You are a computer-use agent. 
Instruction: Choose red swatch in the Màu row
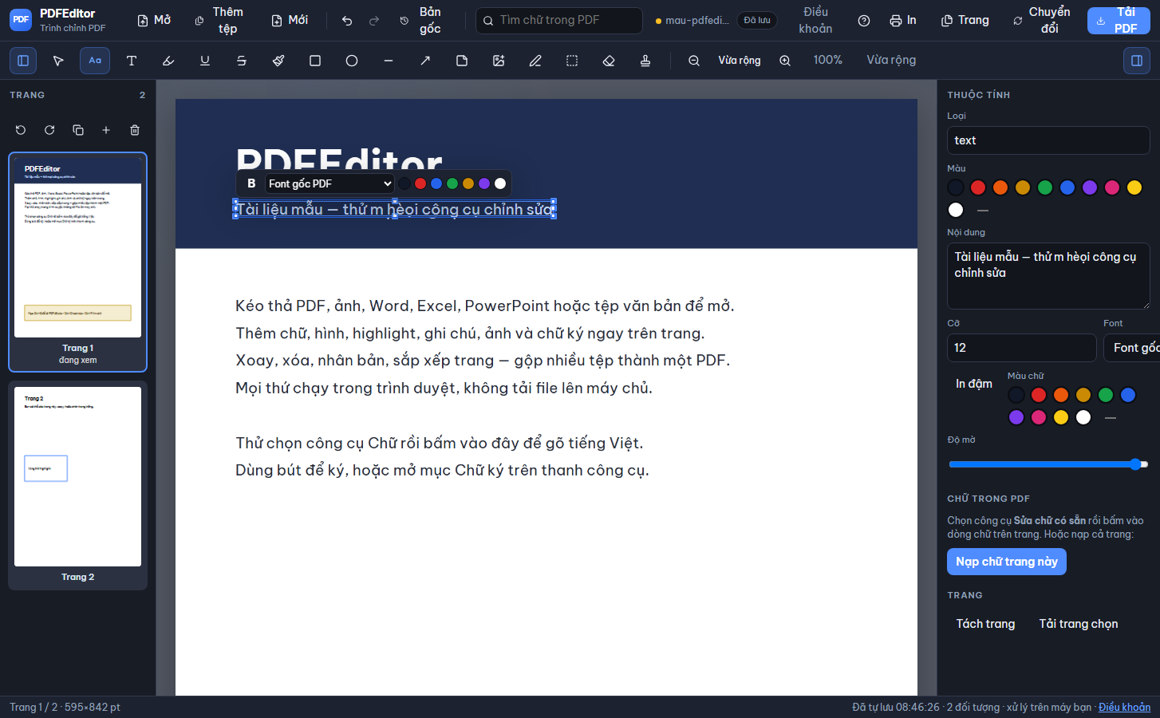(978, 187)
